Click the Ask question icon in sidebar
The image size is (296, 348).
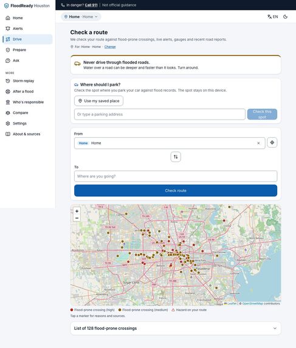coord(8,61)
